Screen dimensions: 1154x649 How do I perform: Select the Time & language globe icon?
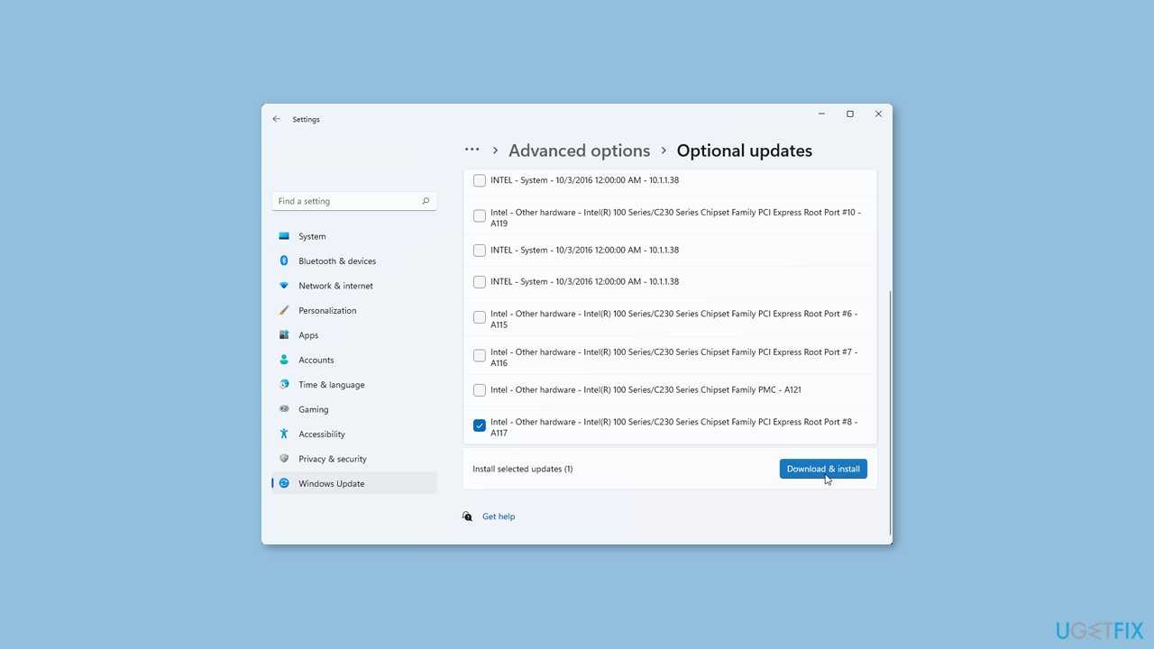[284, 385]
